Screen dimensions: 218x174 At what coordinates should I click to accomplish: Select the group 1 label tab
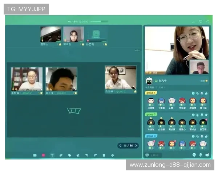click(x=150, y=93)
